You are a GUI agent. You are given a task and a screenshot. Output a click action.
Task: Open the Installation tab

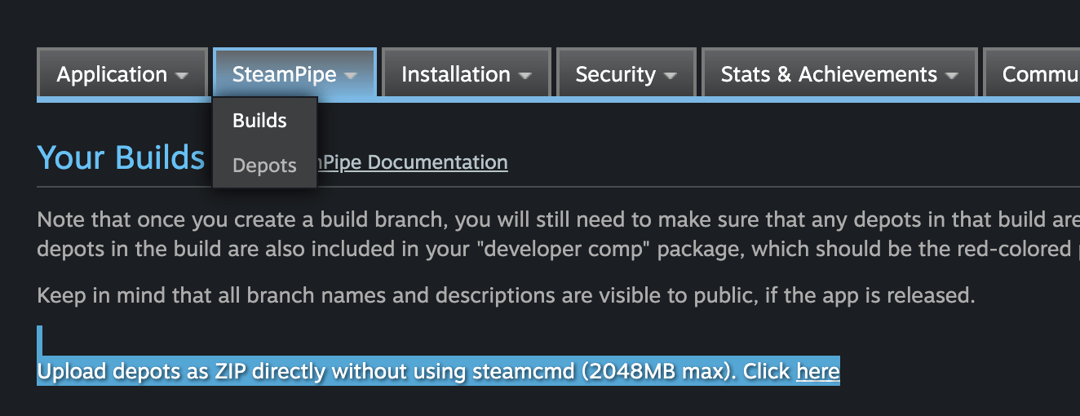(455, 75)
